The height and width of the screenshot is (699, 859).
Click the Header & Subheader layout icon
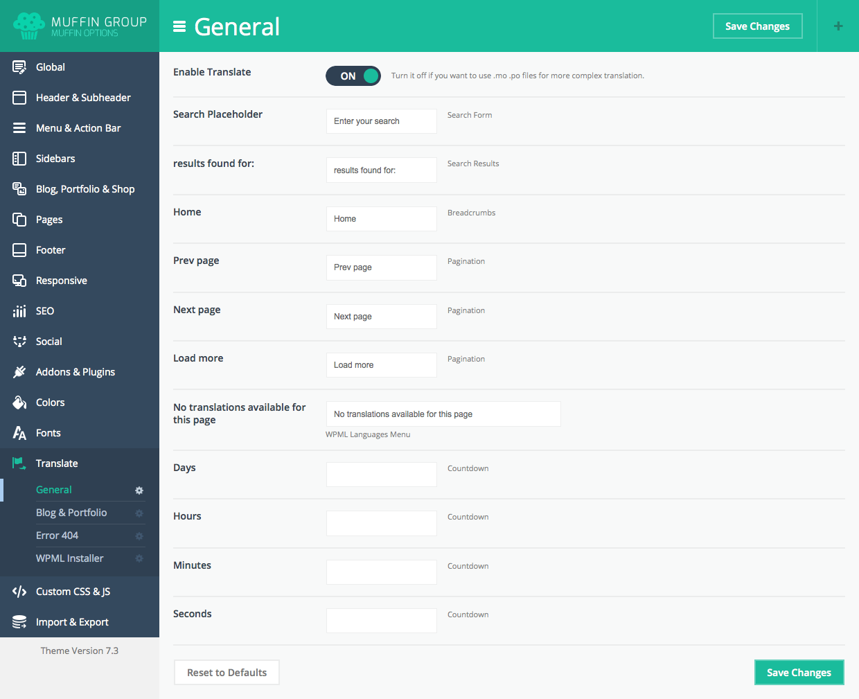(x=19, y=98)
